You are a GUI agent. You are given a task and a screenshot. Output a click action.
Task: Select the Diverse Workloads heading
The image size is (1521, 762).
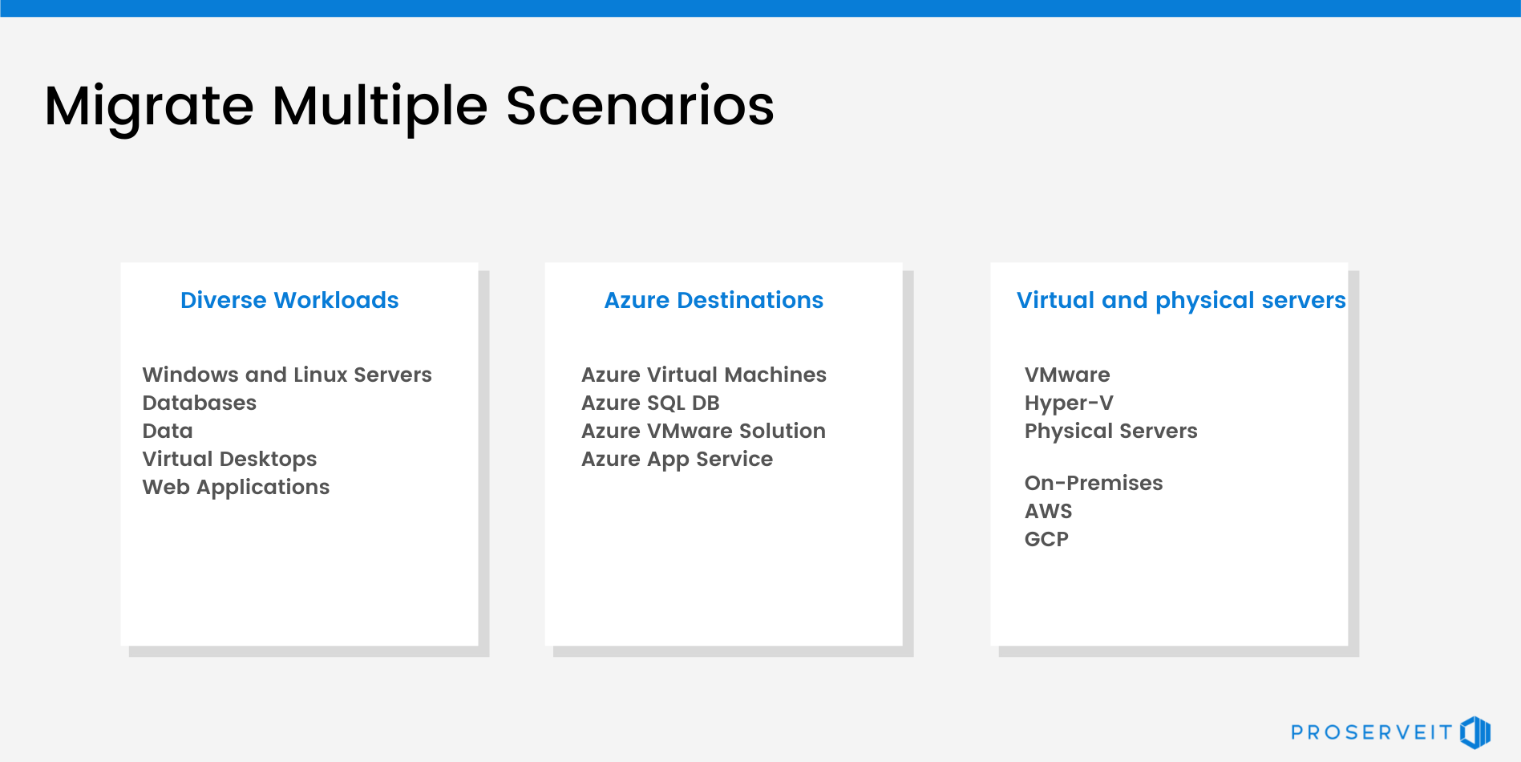pyautogui.click(x=289, y=300)
